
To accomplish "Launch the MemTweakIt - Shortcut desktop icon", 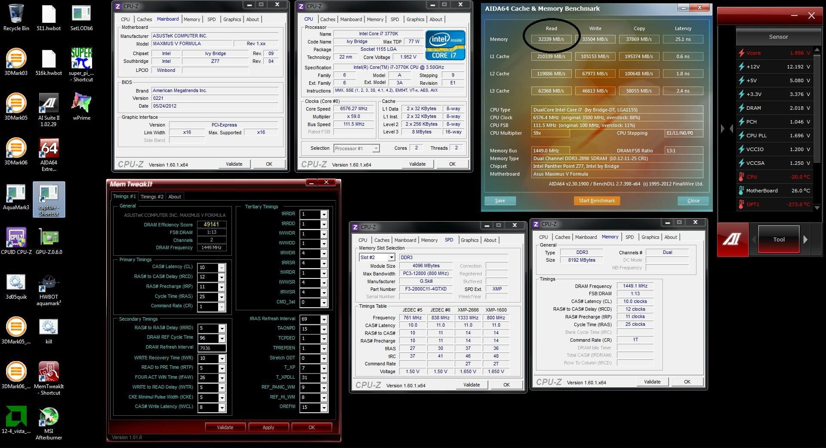I will click(49, 378).
